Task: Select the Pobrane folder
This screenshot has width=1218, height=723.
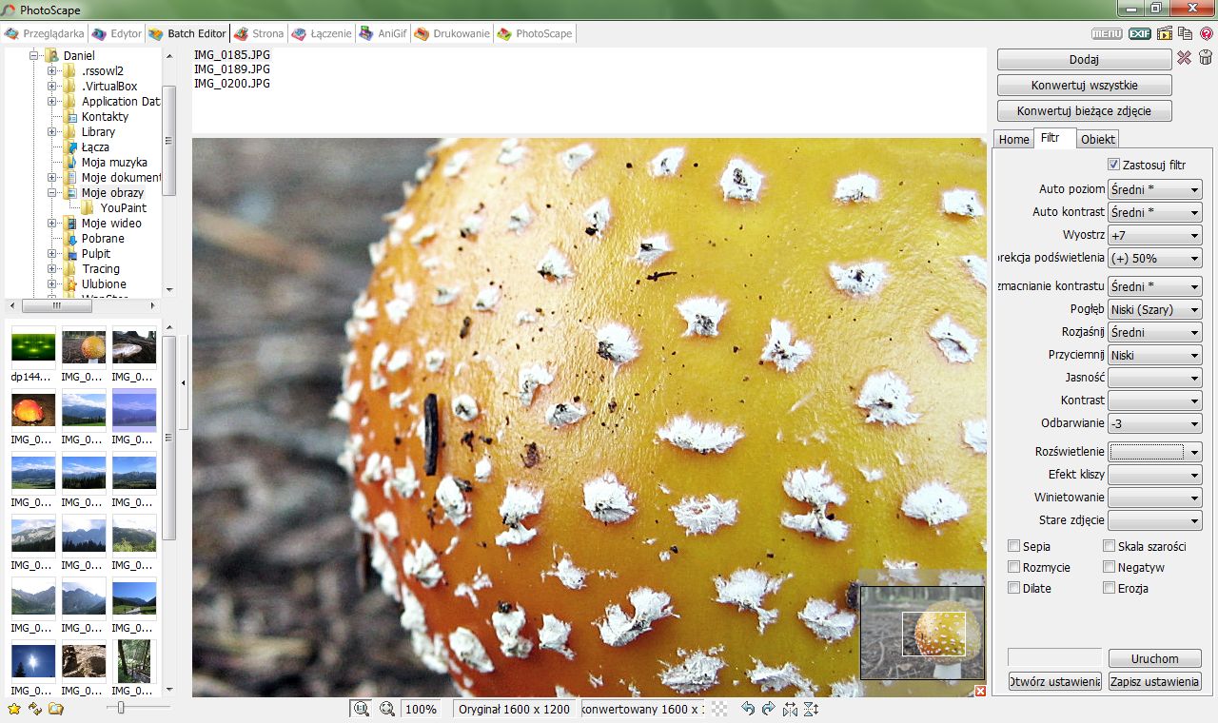Action: click(x=103, y=239)
